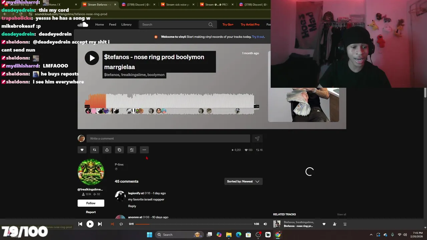This screenshot has width=427, height=240.
Task: Switch to the first (3789) Discord tab
Action: [138, 4]
